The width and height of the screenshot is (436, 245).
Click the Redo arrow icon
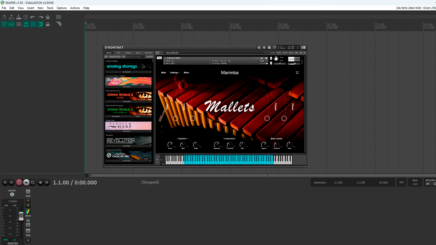pyautogui.click(x=41, y=17)
